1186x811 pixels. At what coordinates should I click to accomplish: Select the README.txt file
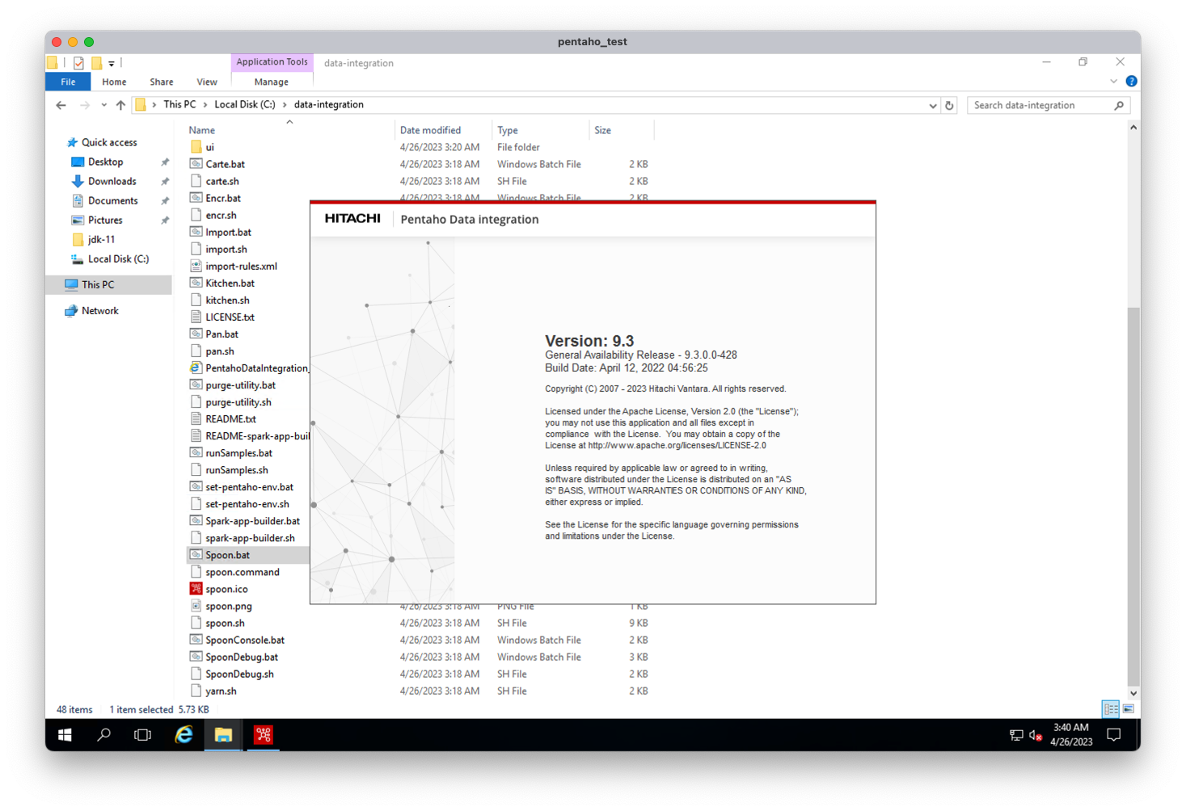(x=230, y=418)
